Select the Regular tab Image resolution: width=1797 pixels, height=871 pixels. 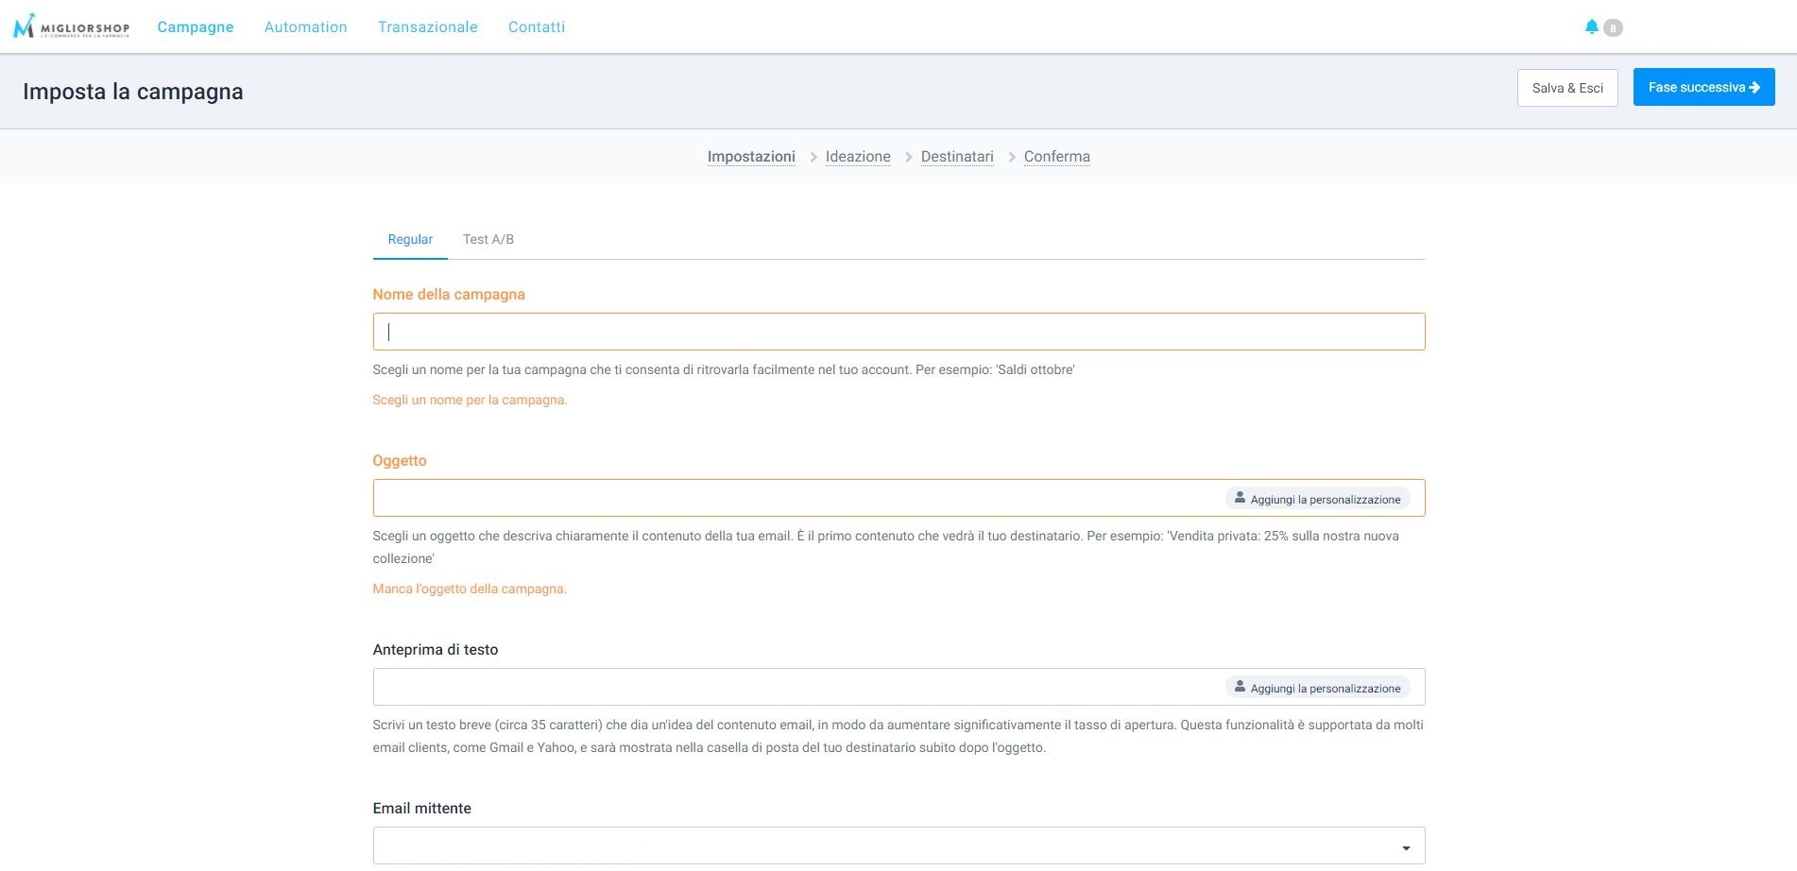(x=410, y=239)
